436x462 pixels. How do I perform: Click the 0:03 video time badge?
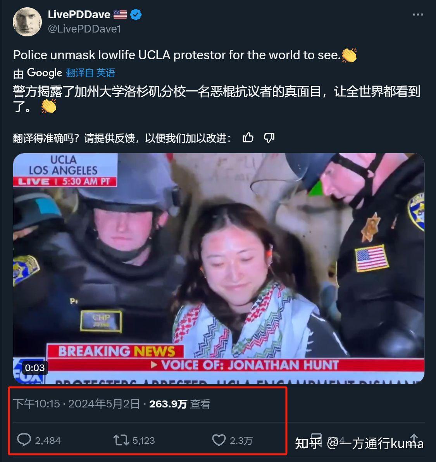[35, 368]
